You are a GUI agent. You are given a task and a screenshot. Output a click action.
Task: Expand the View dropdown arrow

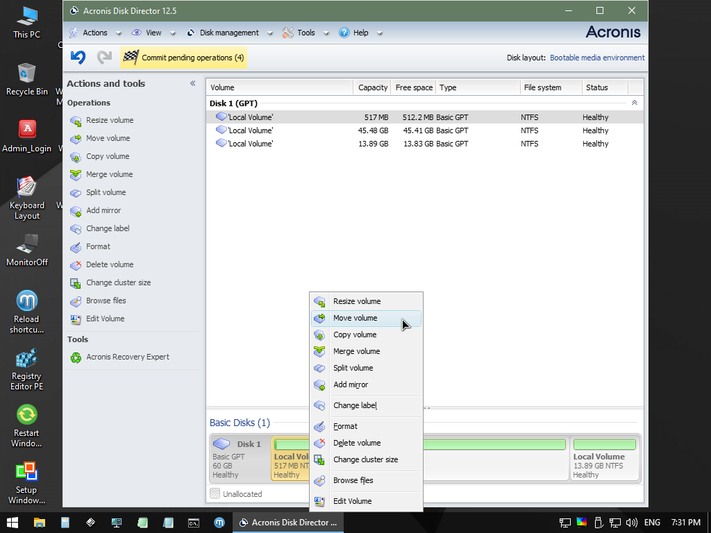(172, 33)
